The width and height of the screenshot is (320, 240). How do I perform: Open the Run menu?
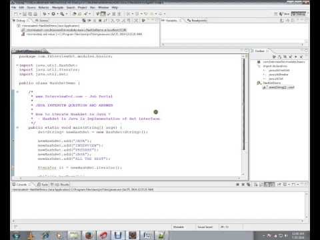(x=93, y=7)
